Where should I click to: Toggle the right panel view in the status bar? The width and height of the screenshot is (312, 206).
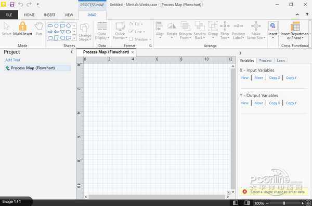coord(247,202)
